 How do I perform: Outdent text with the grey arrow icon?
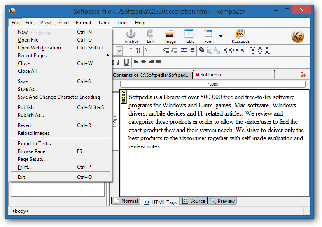tap(174, 51)
